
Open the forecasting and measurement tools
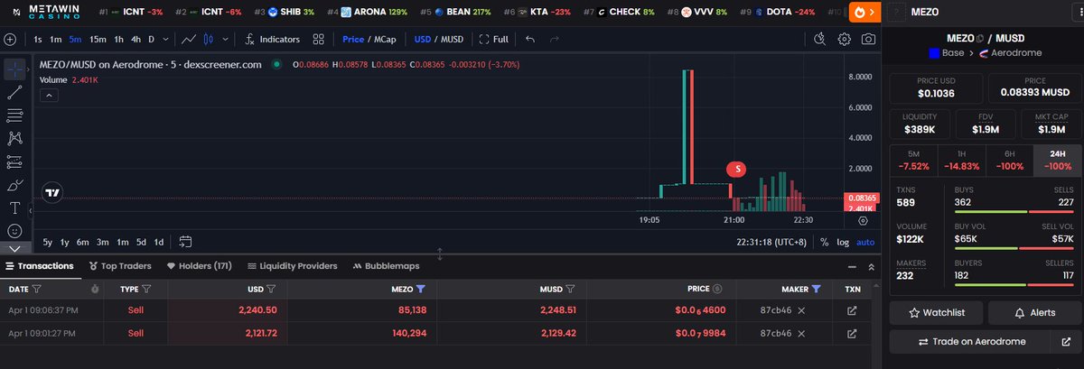click(14, 161)
